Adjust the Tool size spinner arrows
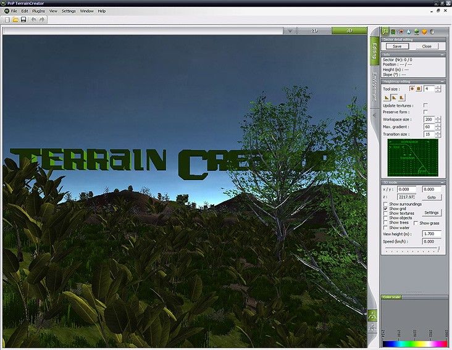 (438, 89)
